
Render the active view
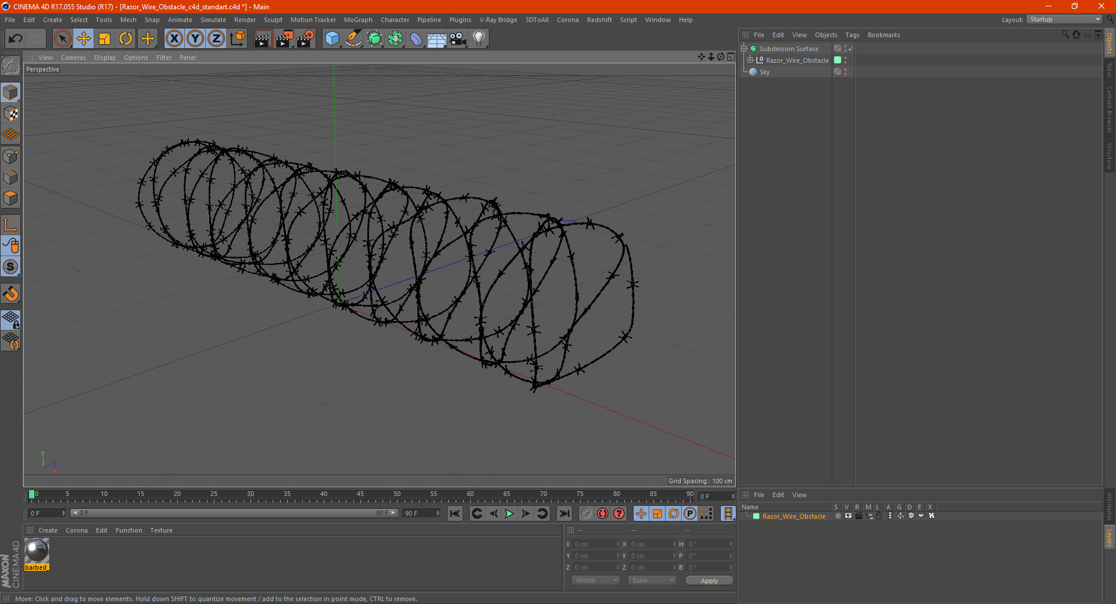[x=263, y=39]
